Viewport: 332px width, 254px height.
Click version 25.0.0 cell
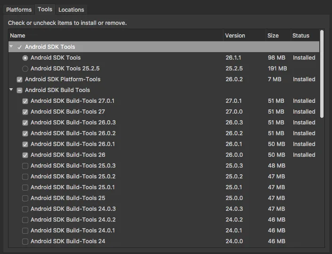tap(234, 198)
